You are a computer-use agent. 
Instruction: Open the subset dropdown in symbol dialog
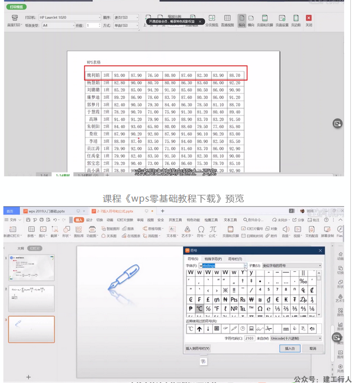[x=320, y=266]
